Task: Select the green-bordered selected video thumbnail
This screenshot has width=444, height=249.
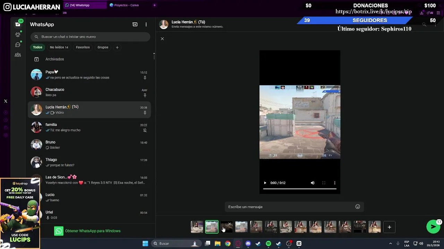Action: (212, 227)
